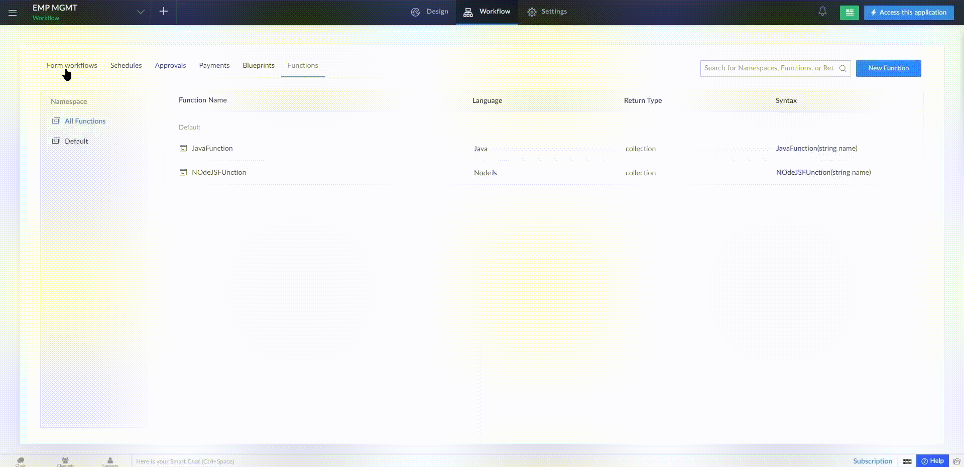Screen dimensions: 964x467
Task: Click the New Function button
Action: coord(888,68)
